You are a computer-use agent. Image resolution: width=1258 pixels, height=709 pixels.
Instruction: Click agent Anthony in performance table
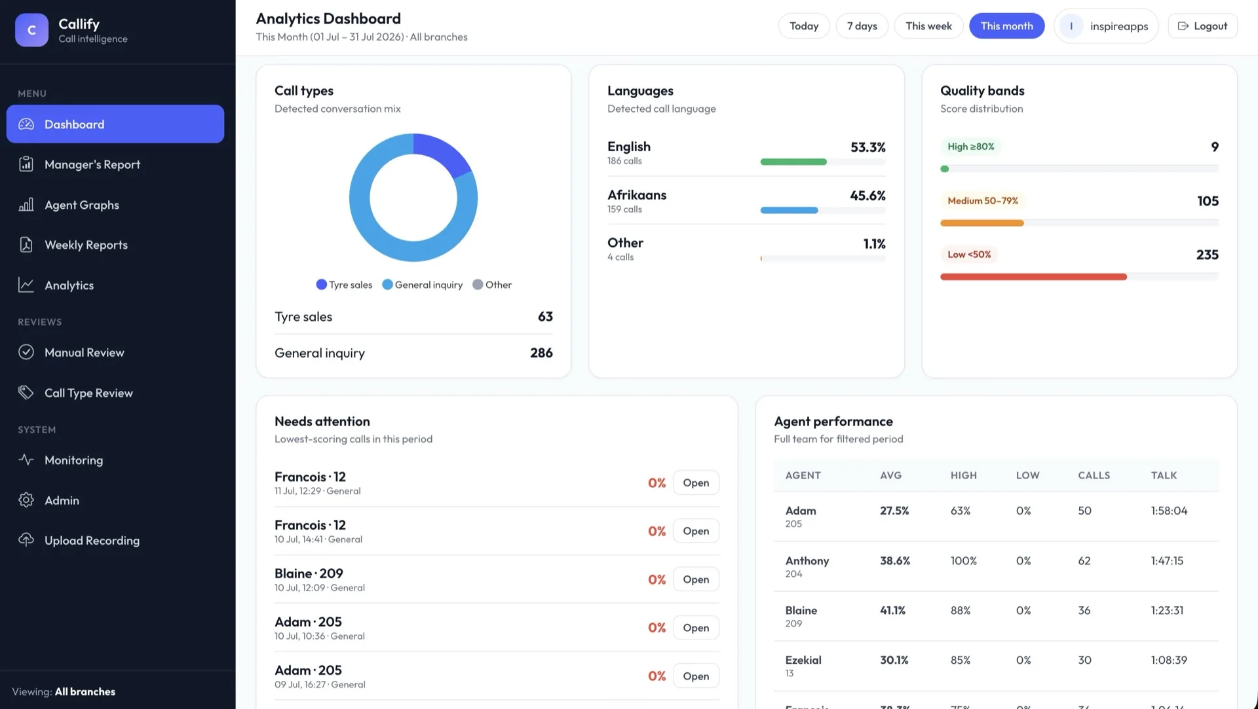807,560
